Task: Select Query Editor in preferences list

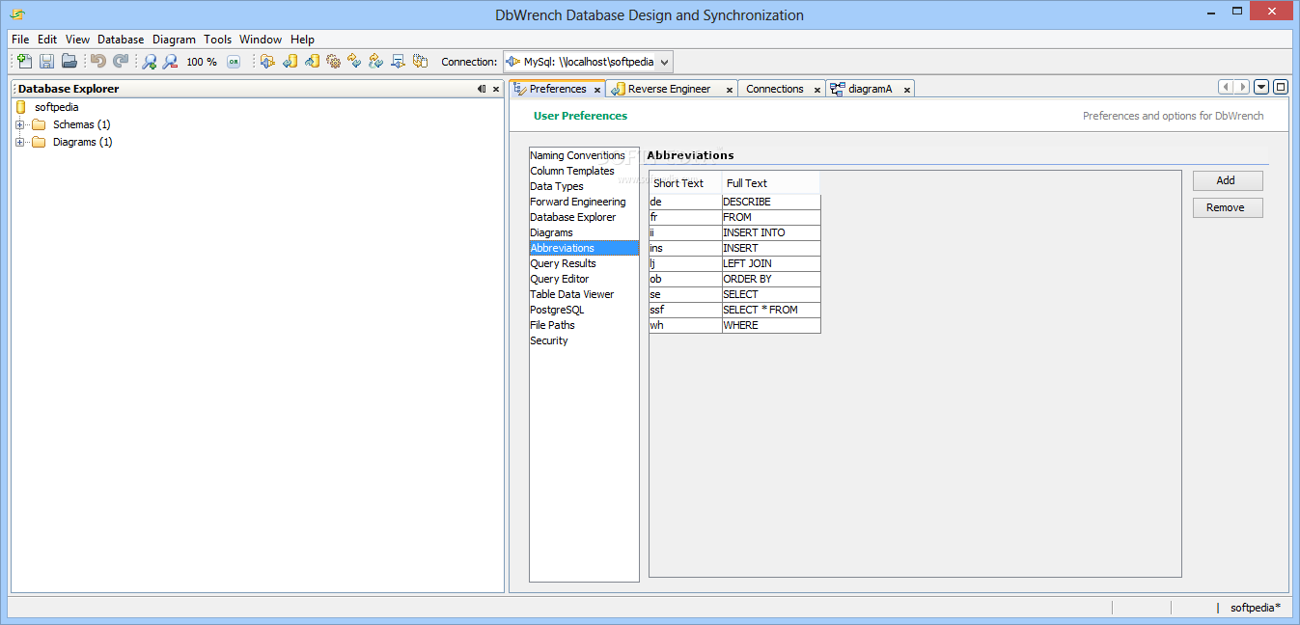Action: (x=559, y=279)
